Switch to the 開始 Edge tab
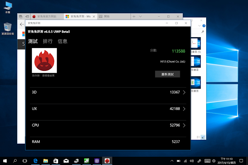 point(114,16)
